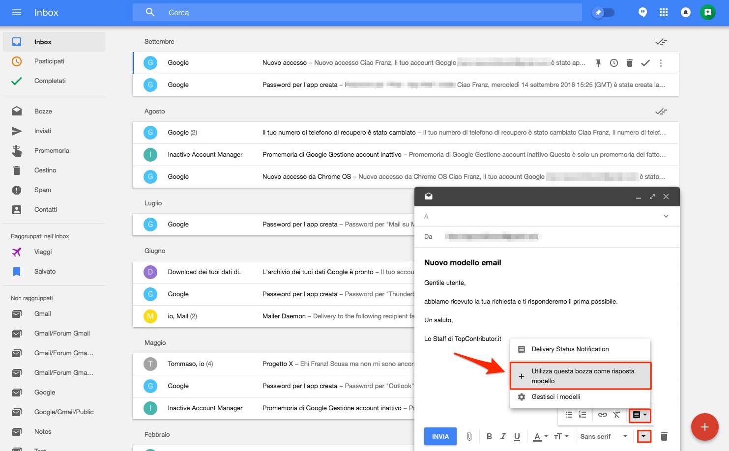This screenshot has height=451, width=729.
Task: Open Inviati sent folder
Action: tap(54, 131)
